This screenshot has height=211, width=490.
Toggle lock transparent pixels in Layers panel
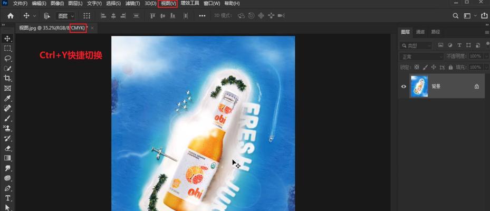pos(417,67)
